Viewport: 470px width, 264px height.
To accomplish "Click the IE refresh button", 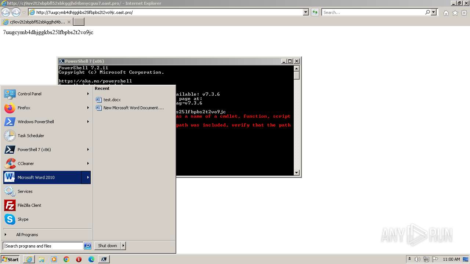I will (315, 12).
